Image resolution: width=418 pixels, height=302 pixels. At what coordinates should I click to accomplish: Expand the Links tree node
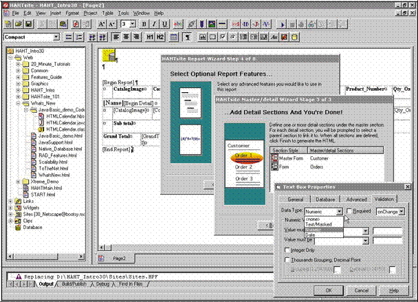point(10,201)
